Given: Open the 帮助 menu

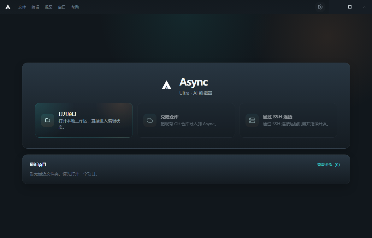Looking at the screenshot, I should tap(75, 7).
